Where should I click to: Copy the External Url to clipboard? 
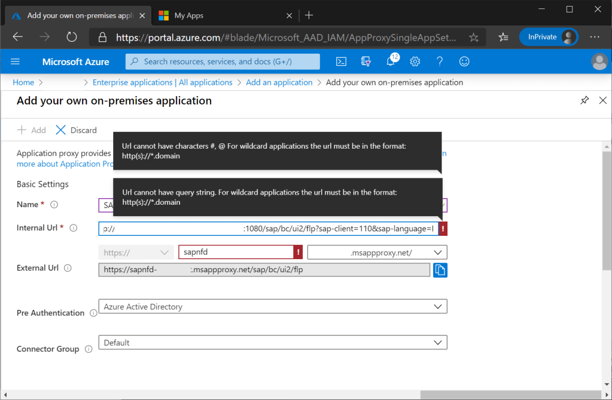440,270
